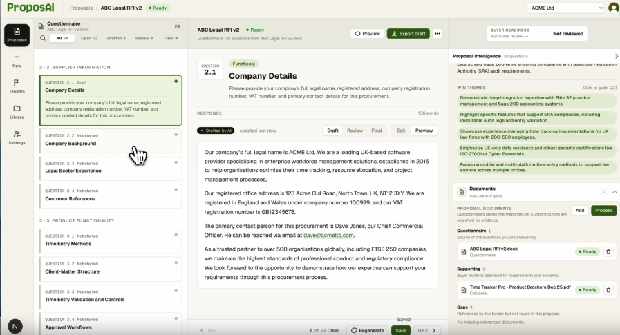
Task: Filter questions by Final 0
Action: tap(171, 38)
